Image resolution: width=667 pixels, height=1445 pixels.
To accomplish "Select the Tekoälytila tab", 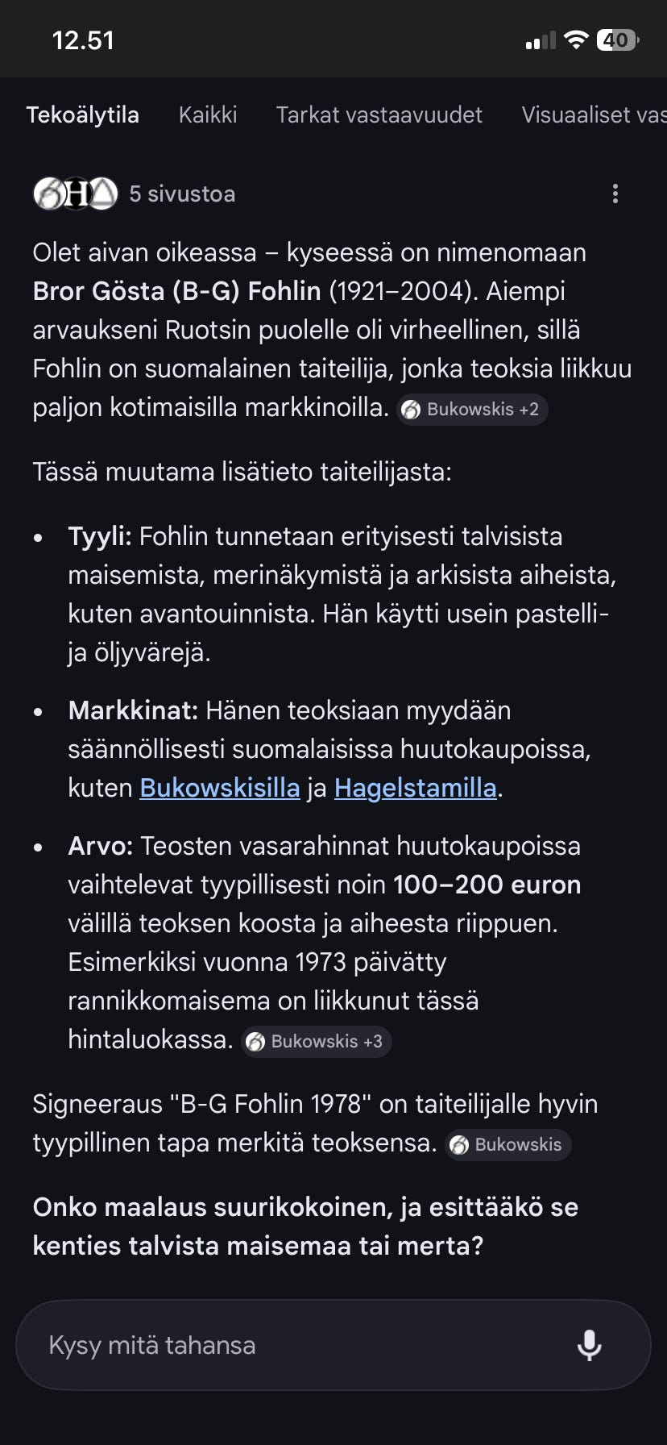I will tap(83, 115).
